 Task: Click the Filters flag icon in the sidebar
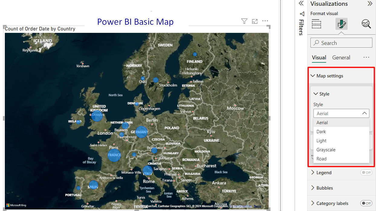point(301,14)
